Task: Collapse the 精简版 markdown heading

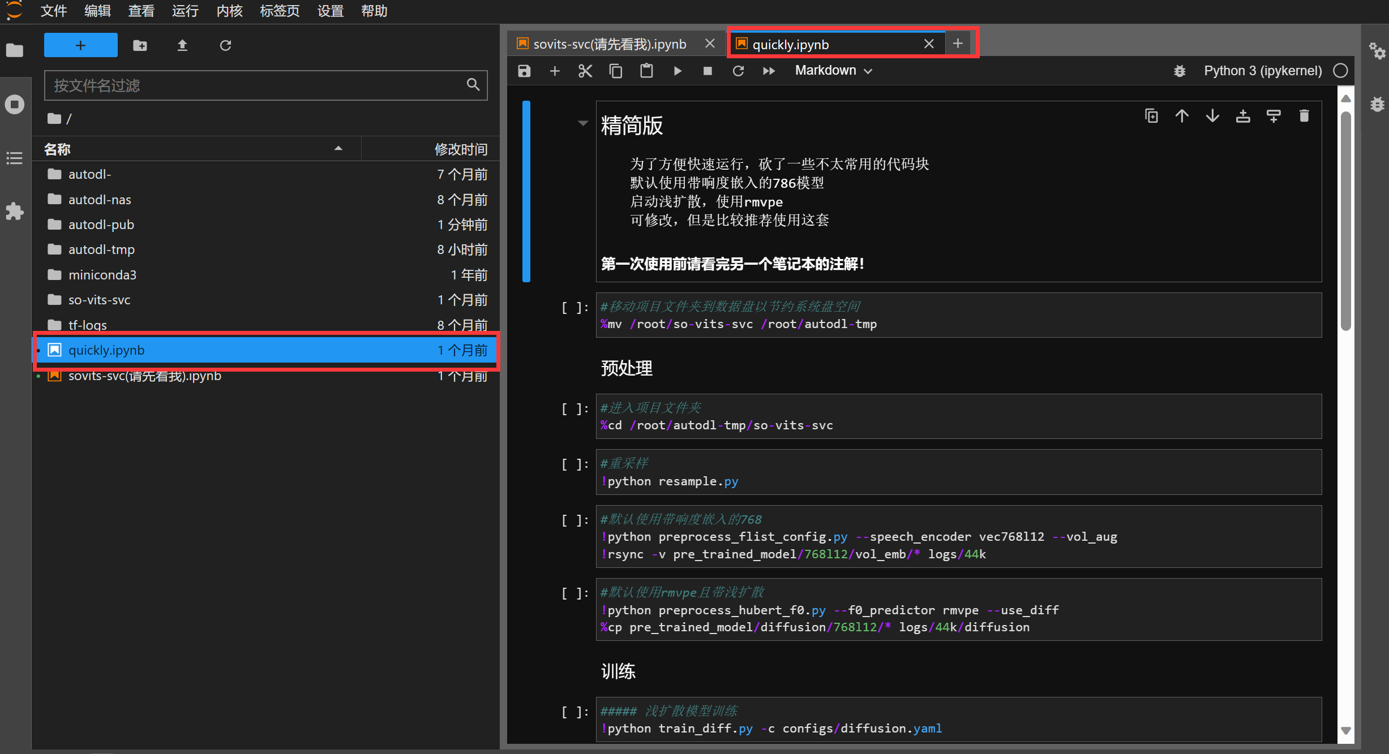Action: click(582, 123)
